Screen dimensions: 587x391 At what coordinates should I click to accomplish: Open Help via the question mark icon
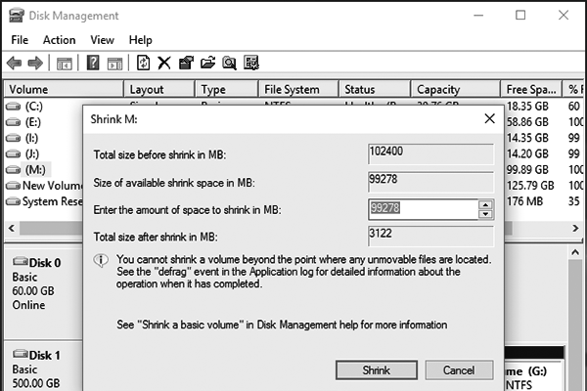pyautogui.click(x=93, y=64)
